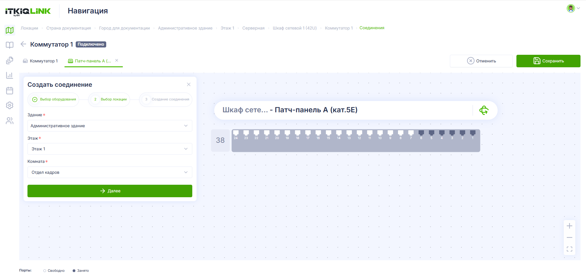Open the map navigation sidebar icon
Screen dimensions: 586x280
[x=10, y=30]
